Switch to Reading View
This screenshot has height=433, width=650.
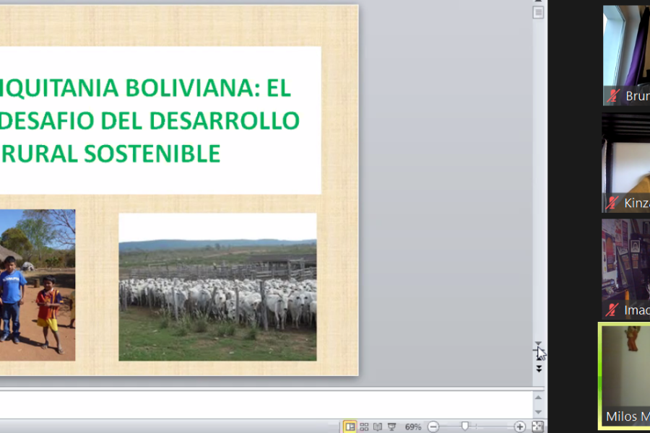[378, 427]
